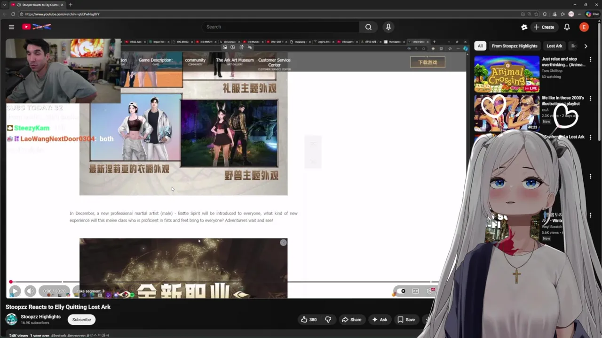Screen dimensions: 602x338
Task: Open the Stoopzz Highlights channel name link
Action: coord(40,317)
